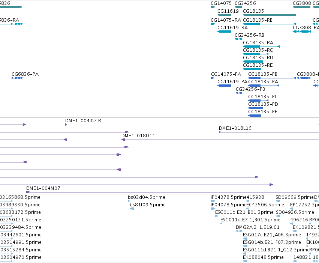Select transcript CG11619-RA
This screenshot has width=319, height=263.
232,28
